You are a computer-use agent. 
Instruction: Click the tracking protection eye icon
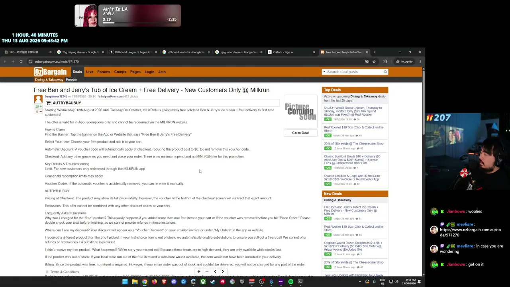(367, 61)
